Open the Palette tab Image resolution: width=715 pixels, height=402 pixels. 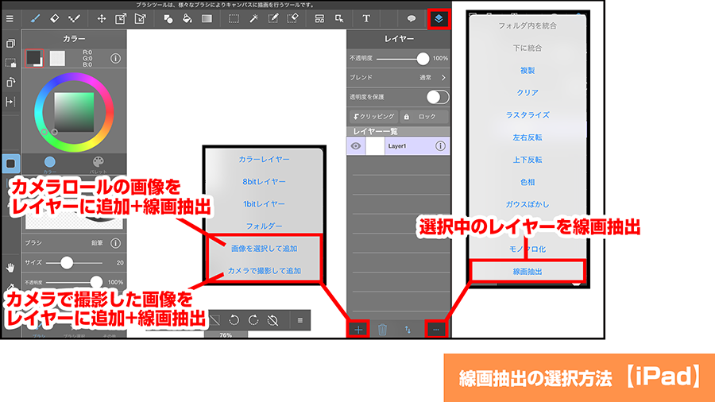click(x=98, y=164)
